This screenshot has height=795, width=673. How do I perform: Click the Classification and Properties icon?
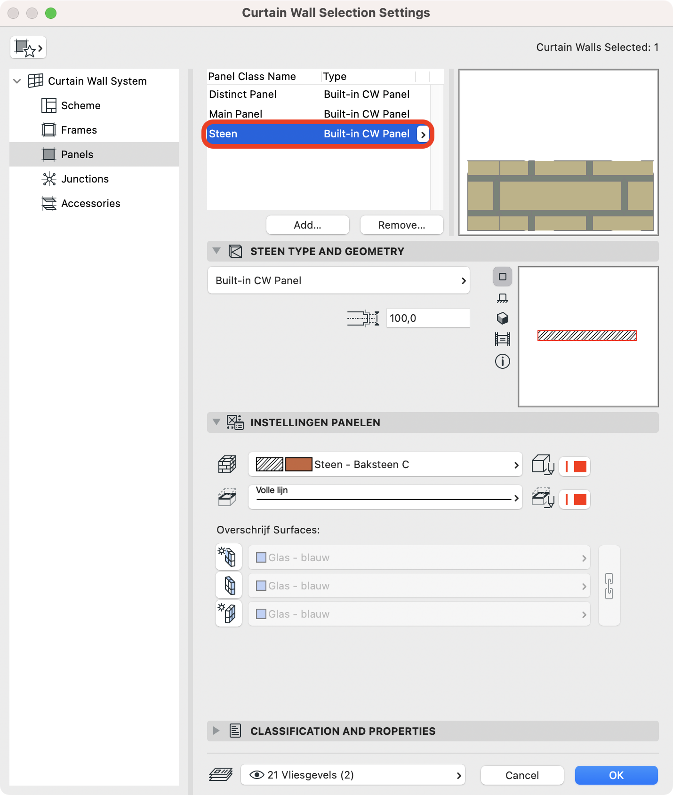[x=235, y=731]
